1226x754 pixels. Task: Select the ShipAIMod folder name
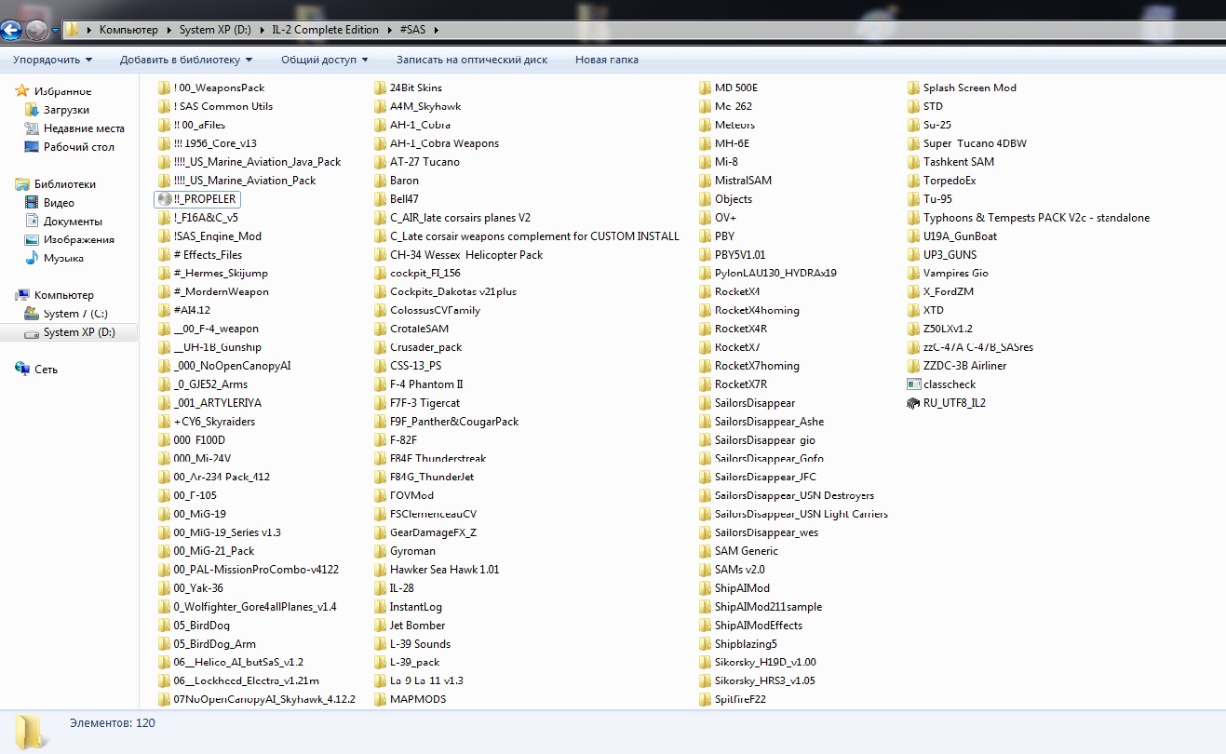click(743, 588)
